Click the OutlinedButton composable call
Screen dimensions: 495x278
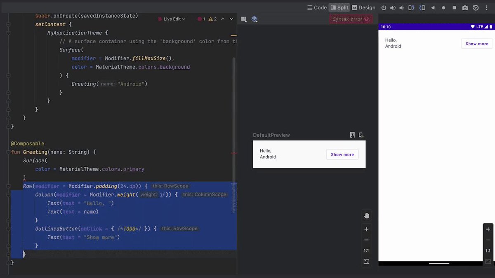pos(57,229)
